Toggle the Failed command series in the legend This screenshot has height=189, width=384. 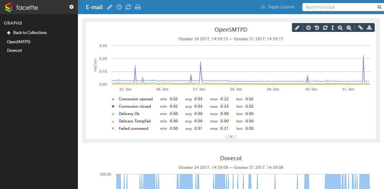pos(133,129)
